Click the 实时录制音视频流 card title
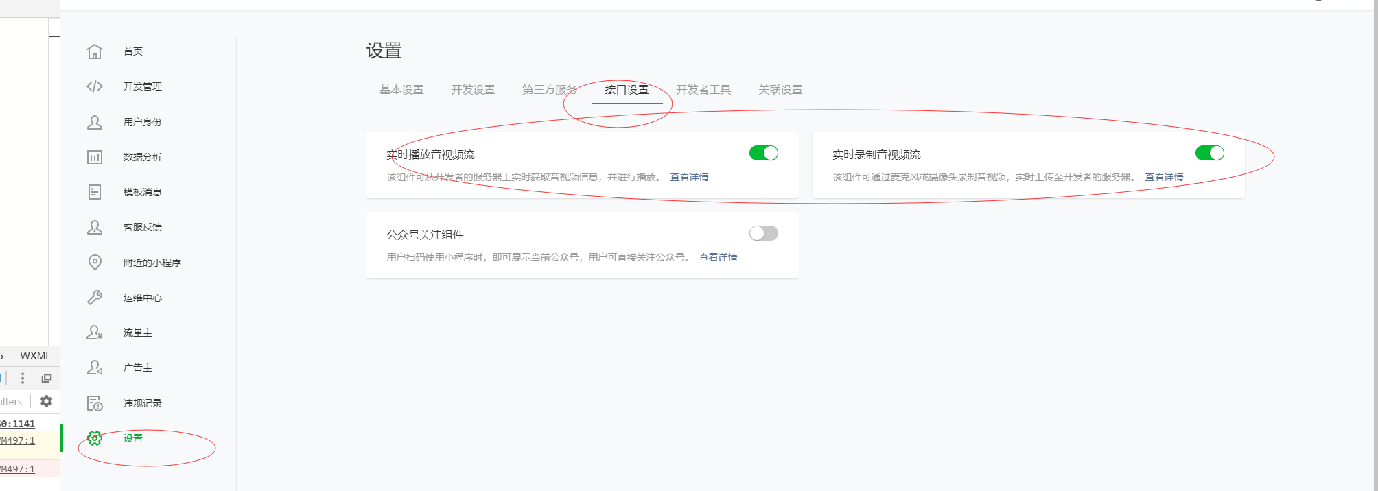Image resolution: width=1378 pixels, height=491 pixels. click(x=876, y=155)
